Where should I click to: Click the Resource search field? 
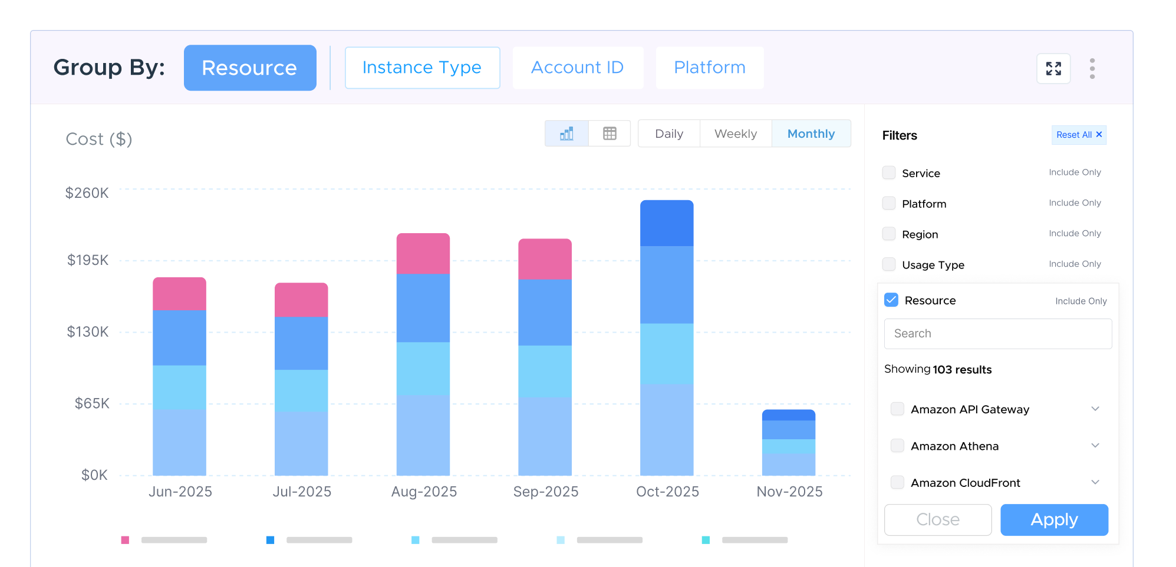point(997,334)
